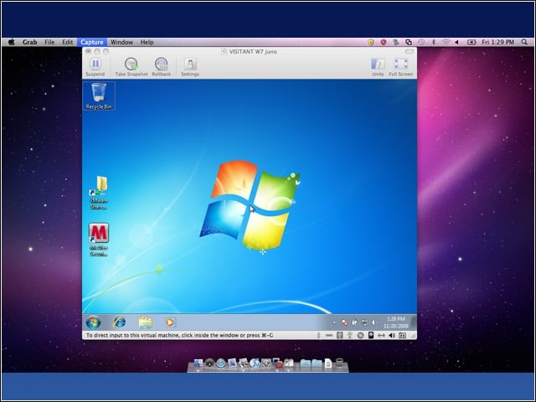Click the menu bar clock Fri 1:29 PM

coord(498,42)
